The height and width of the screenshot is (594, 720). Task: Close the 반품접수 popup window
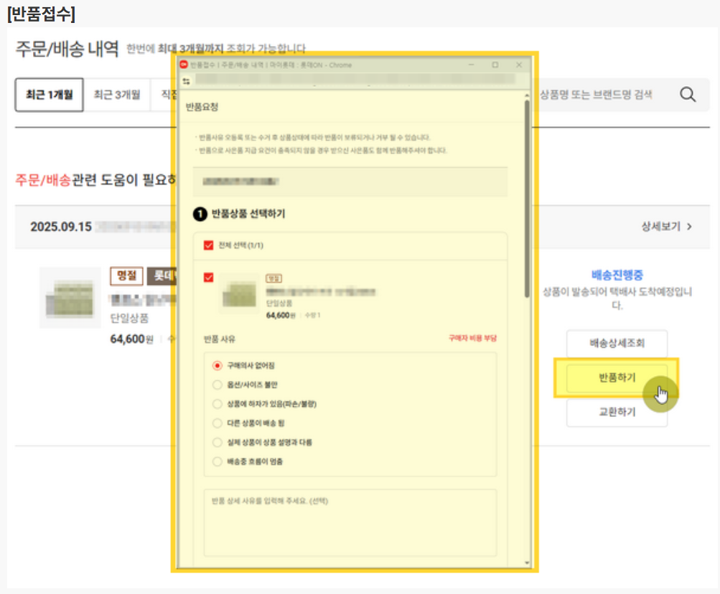(x=519, y=65)
